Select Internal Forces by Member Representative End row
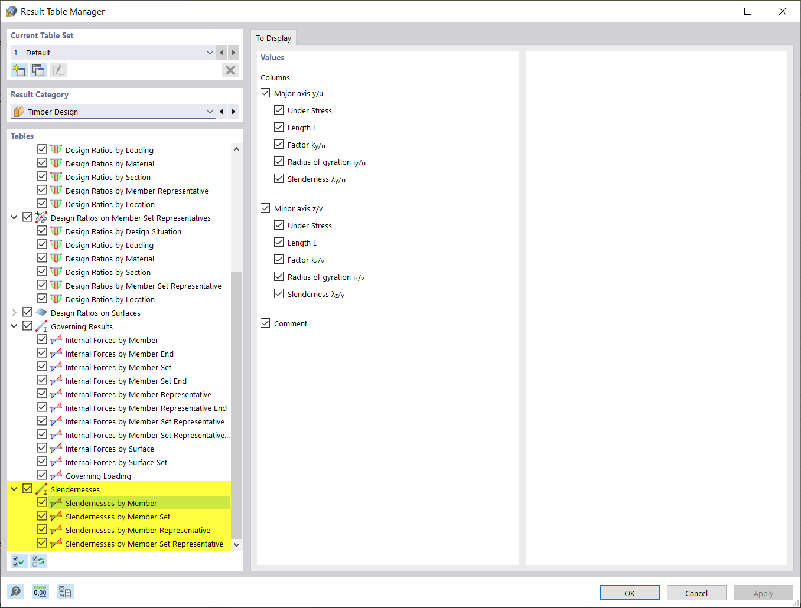801x608 pixels. [146, 408]
